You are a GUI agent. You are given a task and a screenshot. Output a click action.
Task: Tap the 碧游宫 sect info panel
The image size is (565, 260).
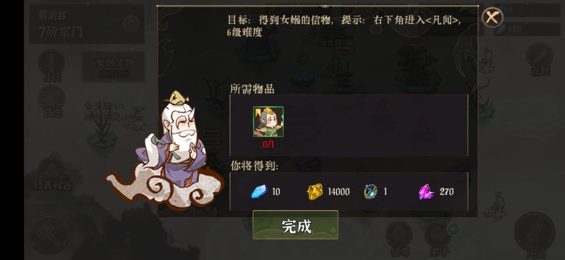coord(87,24)
